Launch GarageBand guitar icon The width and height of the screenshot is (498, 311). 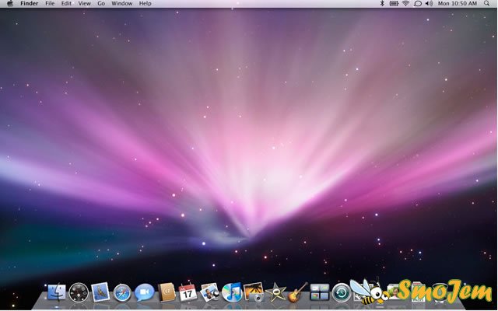tap(298, 292)
